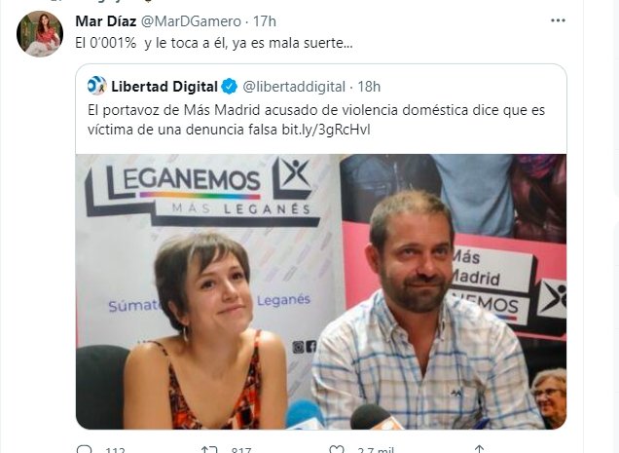Image resolution: width=619 pixels, height=453 pixels.
Task: Share the tweet via the upload arrow icon
Action: tap(479, 449)
